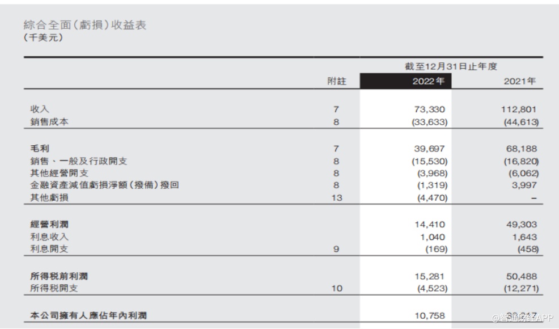The width and height of the screenshot is (559, 329).
Task: Click the 73,330 revenue value
Action: click(430, 109)
